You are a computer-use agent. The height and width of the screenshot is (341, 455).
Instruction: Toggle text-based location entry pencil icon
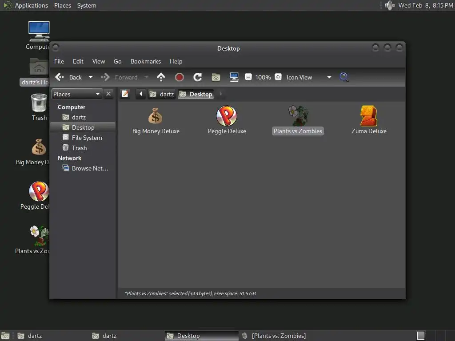coord(125,94)
